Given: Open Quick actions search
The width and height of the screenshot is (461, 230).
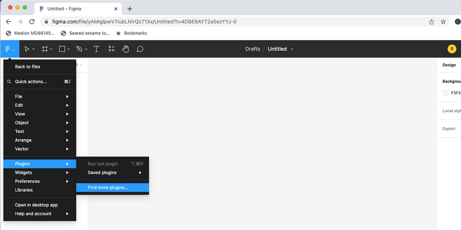Looking at the screenshot, I should pyautogui.click(x=40, y=82).
